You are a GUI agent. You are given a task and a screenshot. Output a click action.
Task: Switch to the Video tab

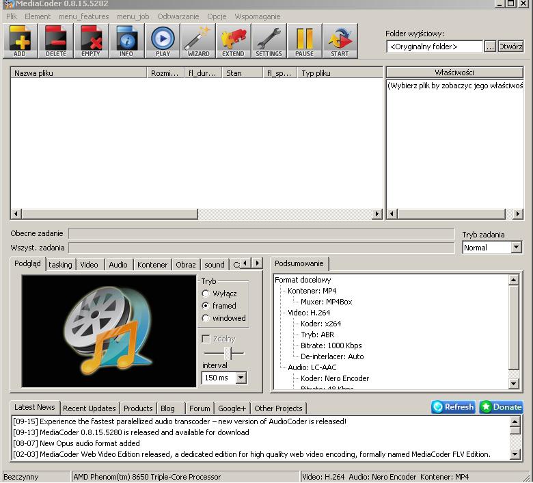click(89, 265)
